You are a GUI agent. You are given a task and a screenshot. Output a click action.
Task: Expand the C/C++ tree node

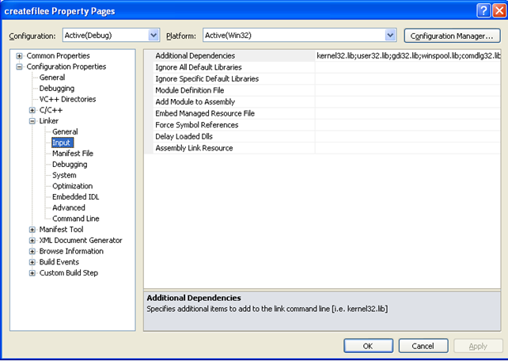coord(32,111)
